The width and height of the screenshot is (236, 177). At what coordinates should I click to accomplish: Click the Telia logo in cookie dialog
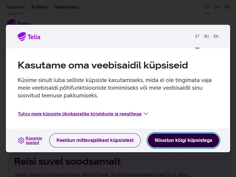click(x=29, y=37)
